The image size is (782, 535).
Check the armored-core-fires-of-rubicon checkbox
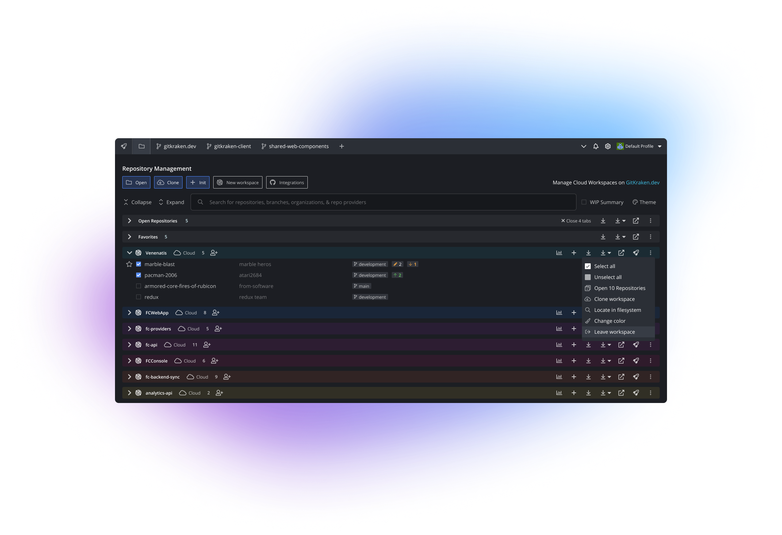138,286
